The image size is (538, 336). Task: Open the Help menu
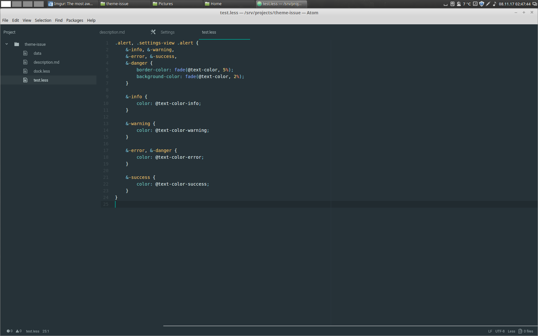[x=91, y=20]
